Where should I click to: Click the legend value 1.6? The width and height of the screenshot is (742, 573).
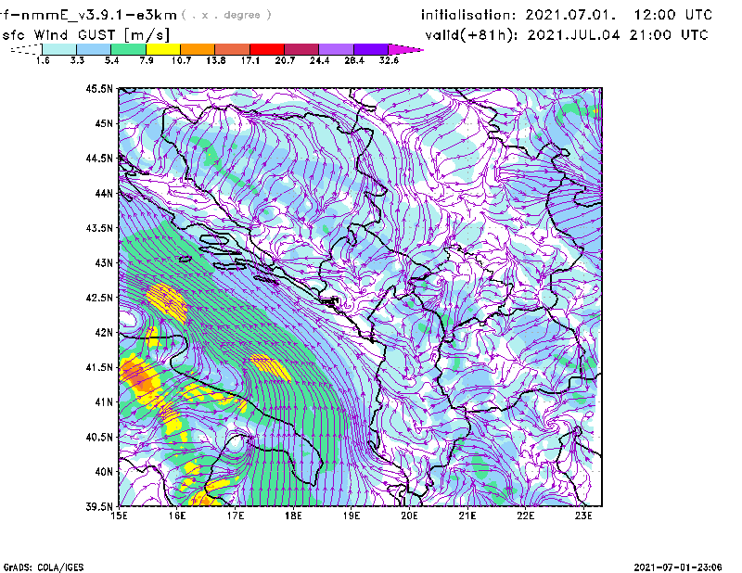click(43, 60)
